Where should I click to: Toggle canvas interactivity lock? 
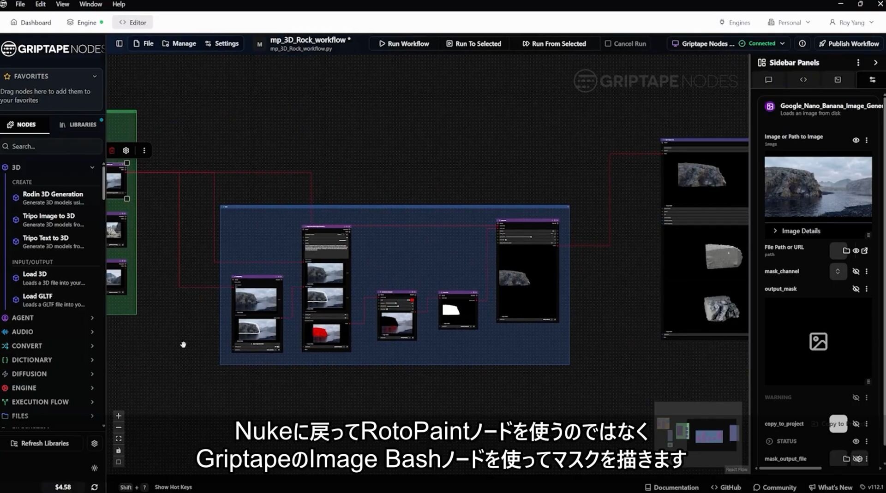[x=118, y=451]
